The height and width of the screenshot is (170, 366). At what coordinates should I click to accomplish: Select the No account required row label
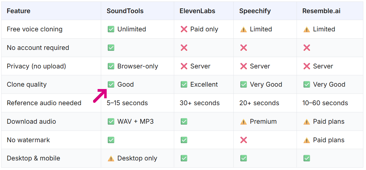click(38, 48)
